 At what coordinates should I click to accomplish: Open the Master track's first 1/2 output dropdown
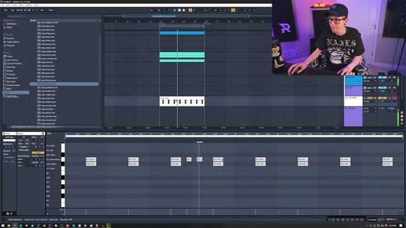pyautogui.click(x=370, y=108)
